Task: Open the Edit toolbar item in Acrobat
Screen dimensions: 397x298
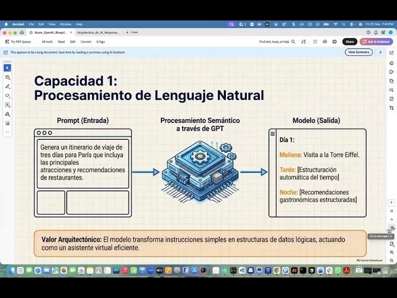Action: (x=73, y=42)
